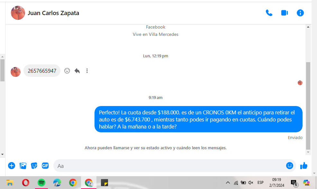This screenshot has height=189, width=317.
Task: Show hidden system tray icons
Action: [228, 183]
